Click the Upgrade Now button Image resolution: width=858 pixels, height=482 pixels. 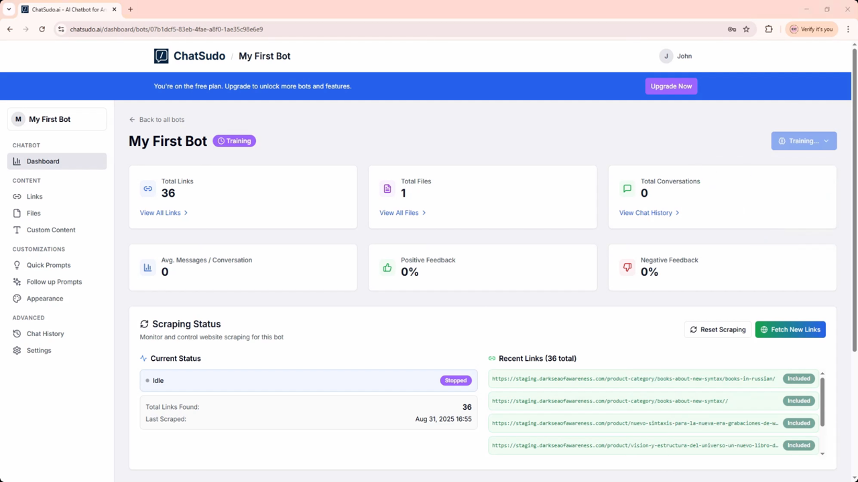tap(671, 86)
